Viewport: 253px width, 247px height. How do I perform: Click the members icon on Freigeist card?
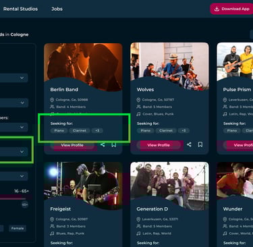52,226
